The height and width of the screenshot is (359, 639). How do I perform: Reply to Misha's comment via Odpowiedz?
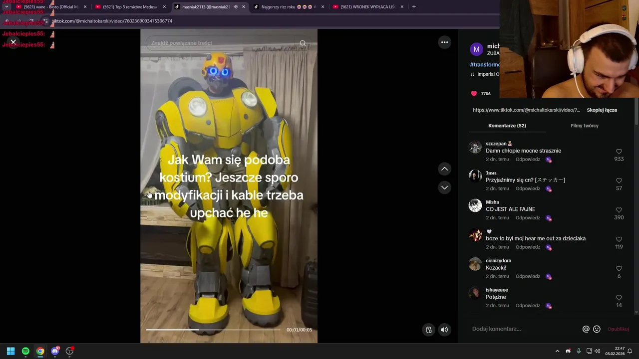[x=528, y=218]
